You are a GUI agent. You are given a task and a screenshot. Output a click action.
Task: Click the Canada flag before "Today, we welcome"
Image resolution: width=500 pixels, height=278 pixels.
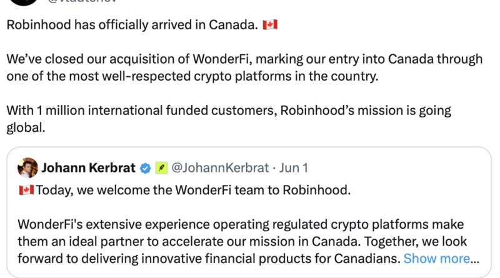coord(26,190)
